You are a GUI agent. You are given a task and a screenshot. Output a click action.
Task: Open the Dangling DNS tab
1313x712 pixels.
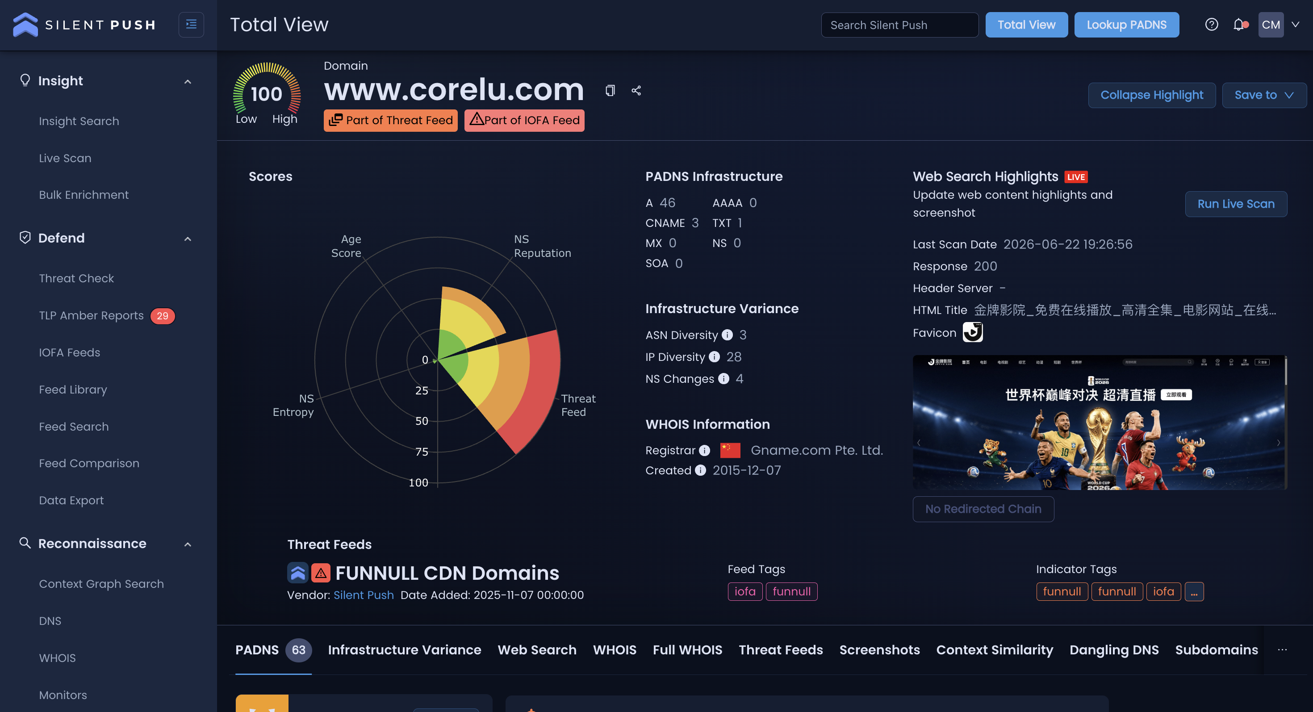coord(1114,650)
